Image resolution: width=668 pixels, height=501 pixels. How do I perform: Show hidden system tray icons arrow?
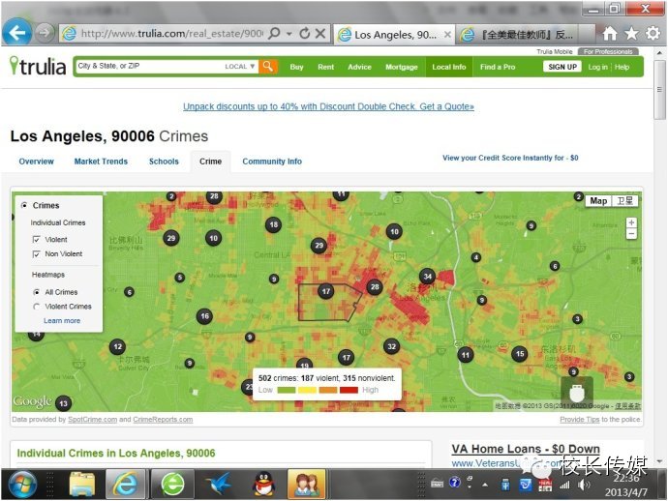(x=485, y=485)
